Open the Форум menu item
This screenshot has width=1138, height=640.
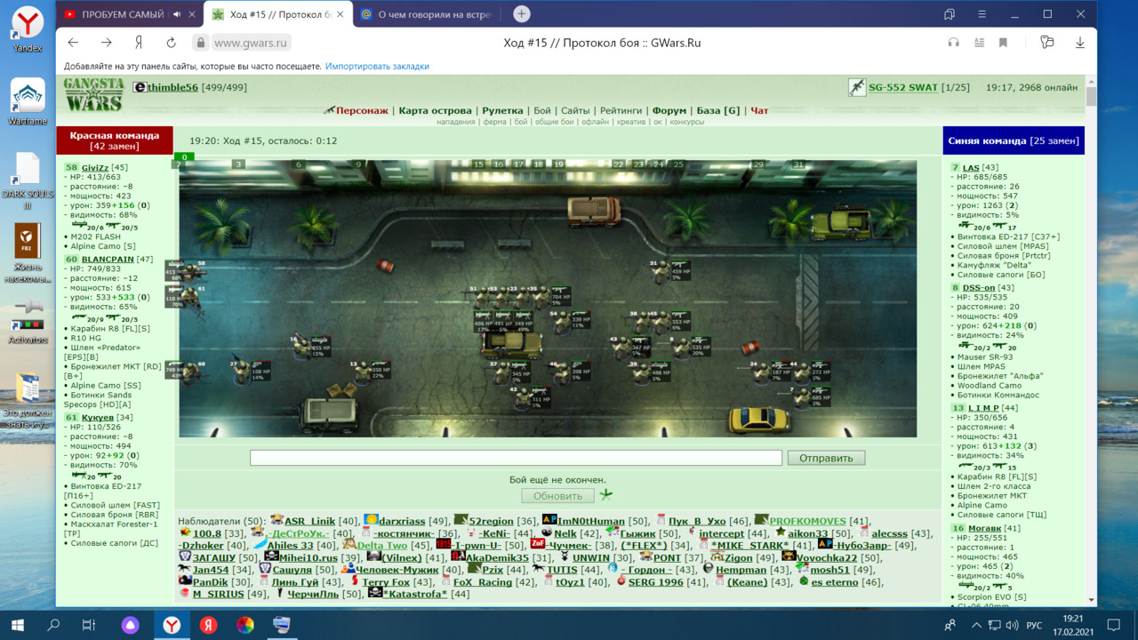point(669,111)
